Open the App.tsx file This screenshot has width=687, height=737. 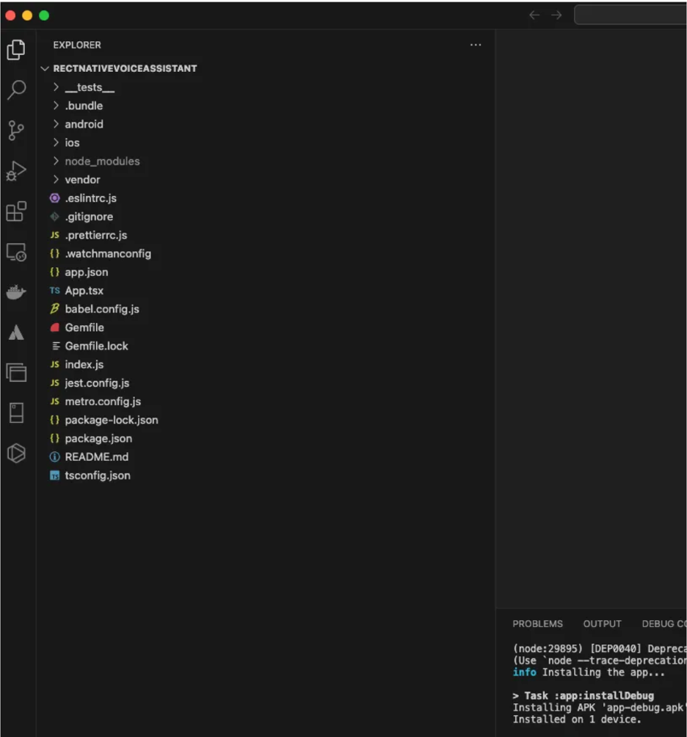pos(84,291)
